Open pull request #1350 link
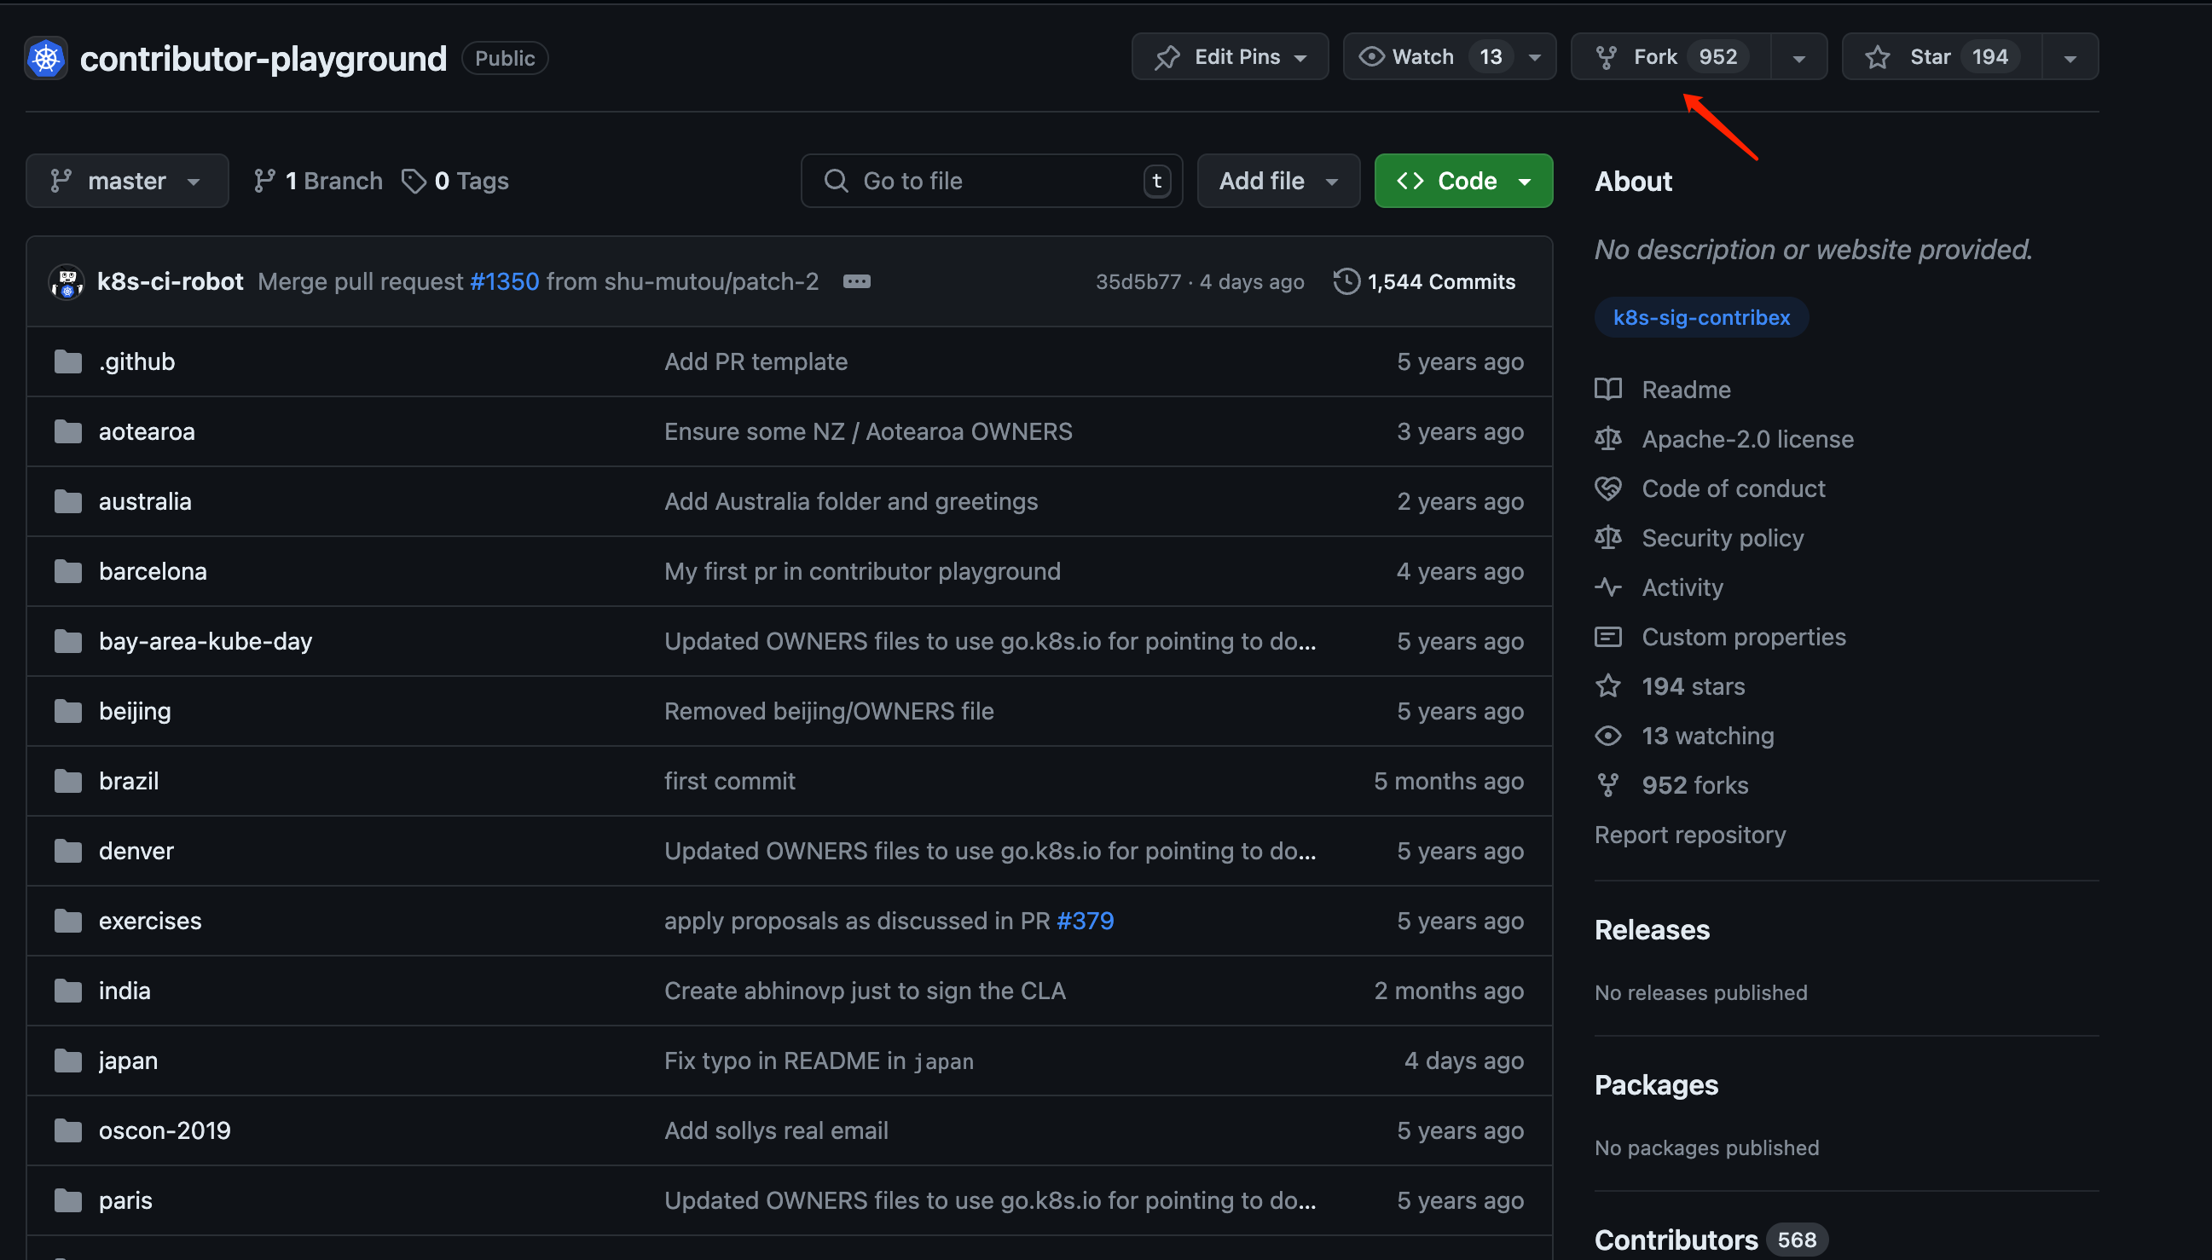 click(504, 282)
